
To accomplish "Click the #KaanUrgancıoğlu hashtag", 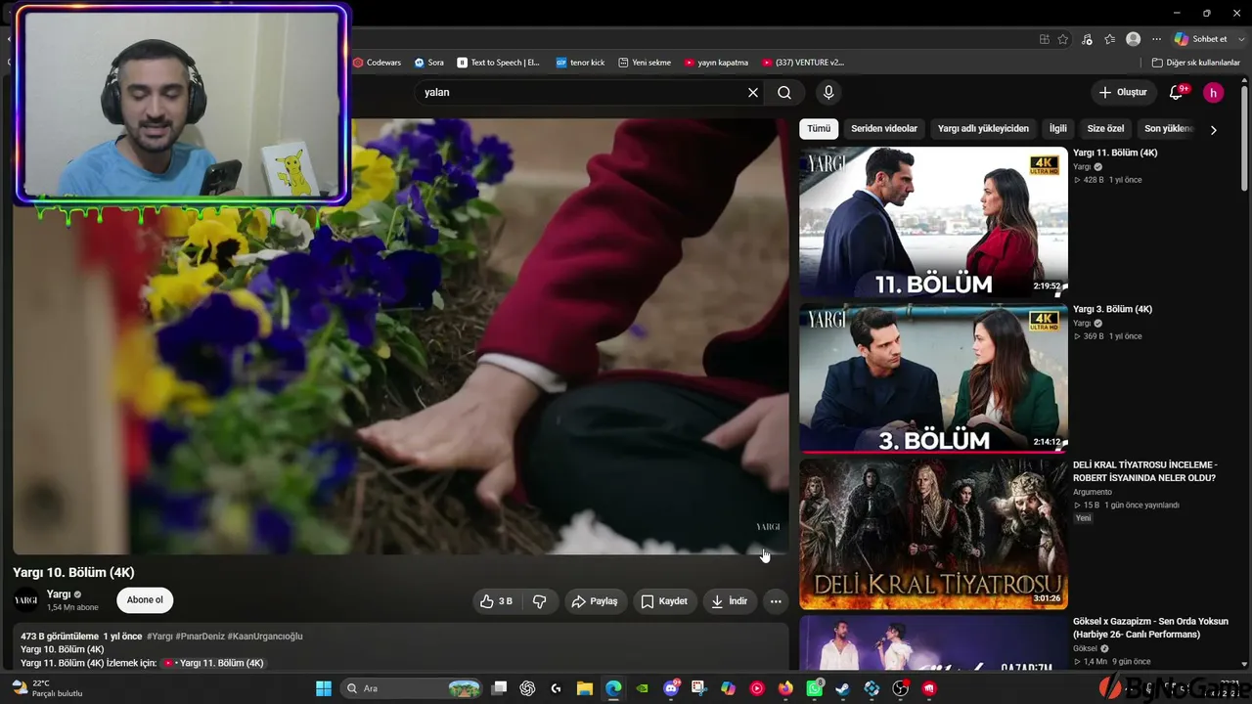I will 265,637.
